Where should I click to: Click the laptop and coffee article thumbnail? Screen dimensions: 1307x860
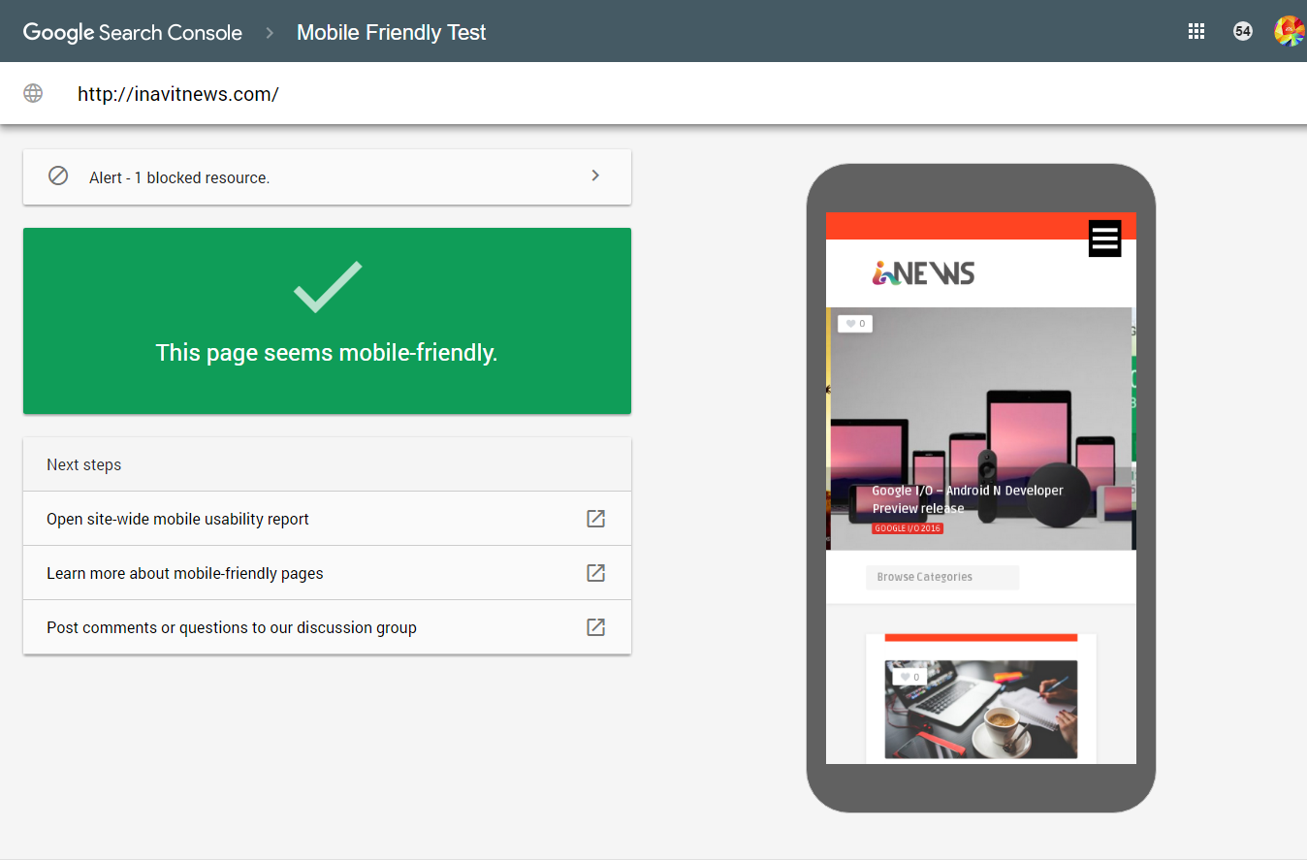pyautogui.click(x=980, y=710)
